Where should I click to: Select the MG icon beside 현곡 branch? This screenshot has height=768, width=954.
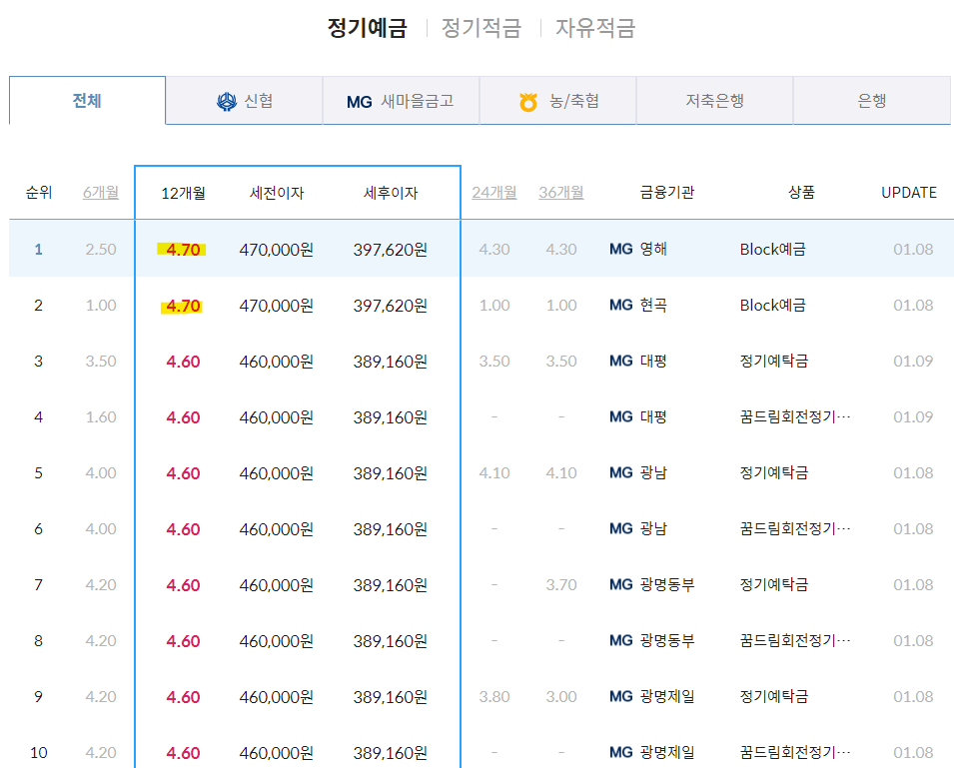(621, 305)
